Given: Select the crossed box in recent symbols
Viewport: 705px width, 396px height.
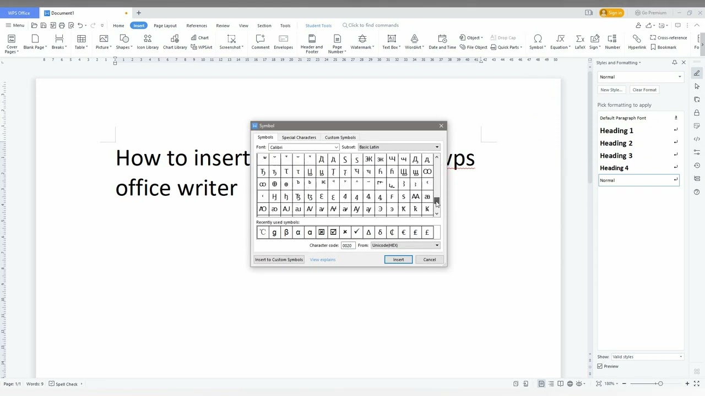Looking at the screenshot, I should click(x=322, y=232).
